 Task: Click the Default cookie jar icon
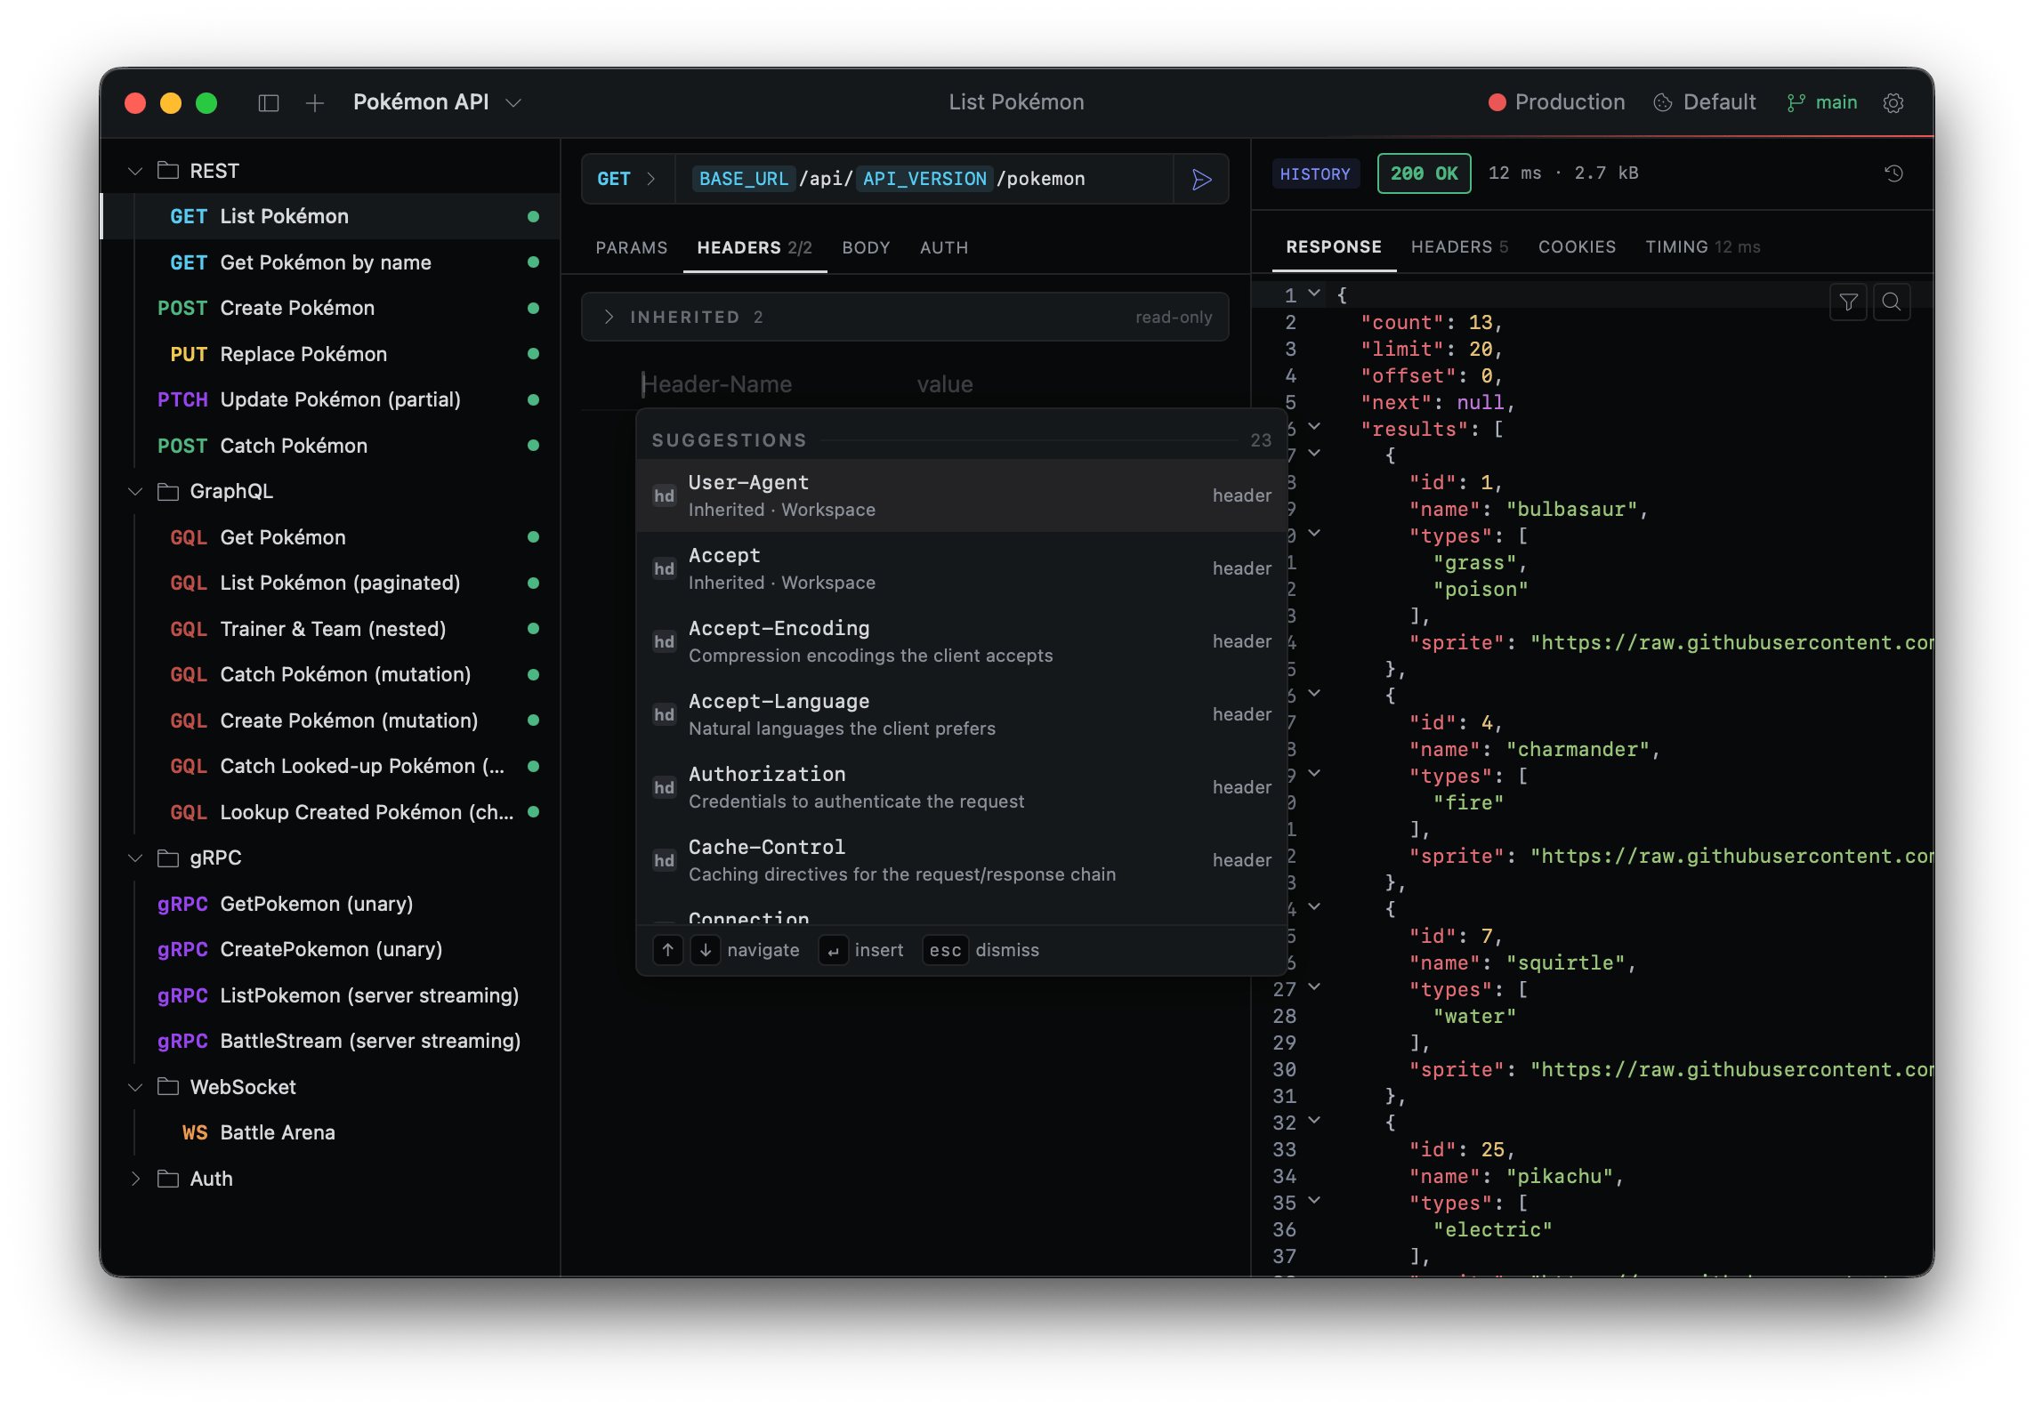(x=1662, y=102)
